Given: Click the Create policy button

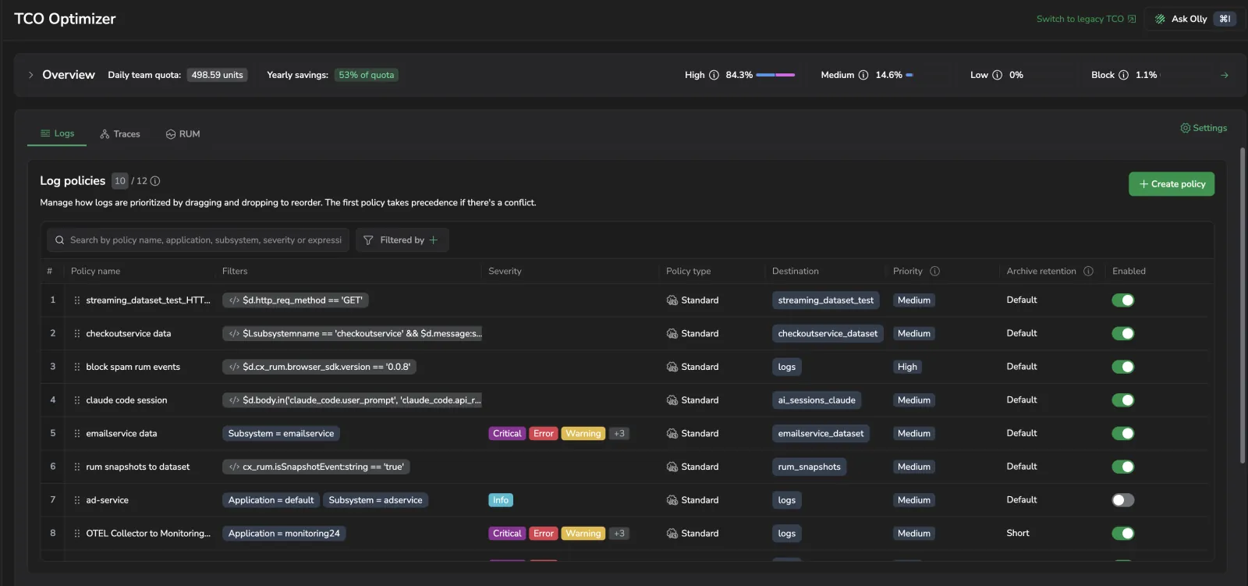Looking at the screenshot, I should click(1172, 184).
